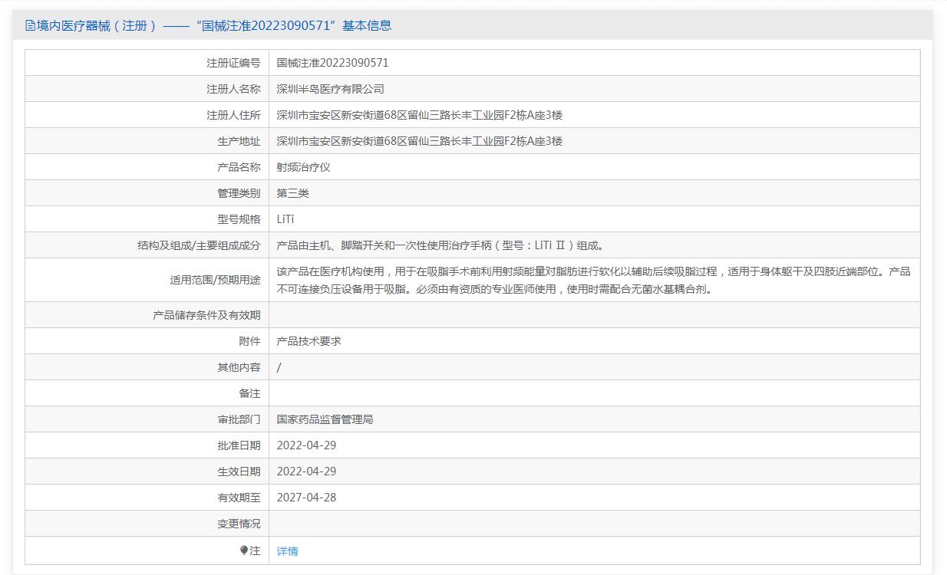Click the 管理类别 label
This screenshot has width=947, height=575.
pos(239,193)
